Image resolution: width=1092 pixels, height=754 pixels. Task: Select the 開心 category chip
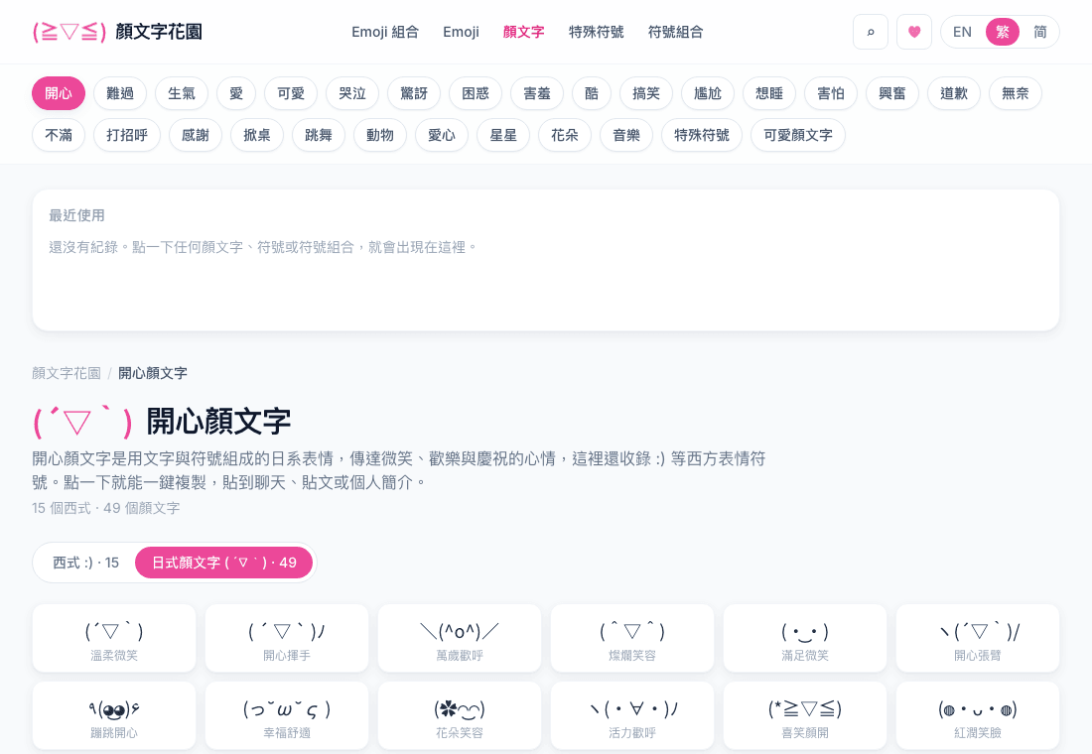59,93
